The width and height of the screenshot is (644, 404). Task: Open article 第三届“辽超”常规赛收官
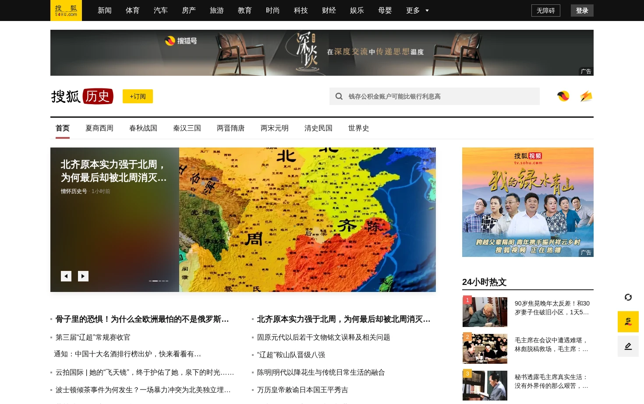tap(93, 337)
